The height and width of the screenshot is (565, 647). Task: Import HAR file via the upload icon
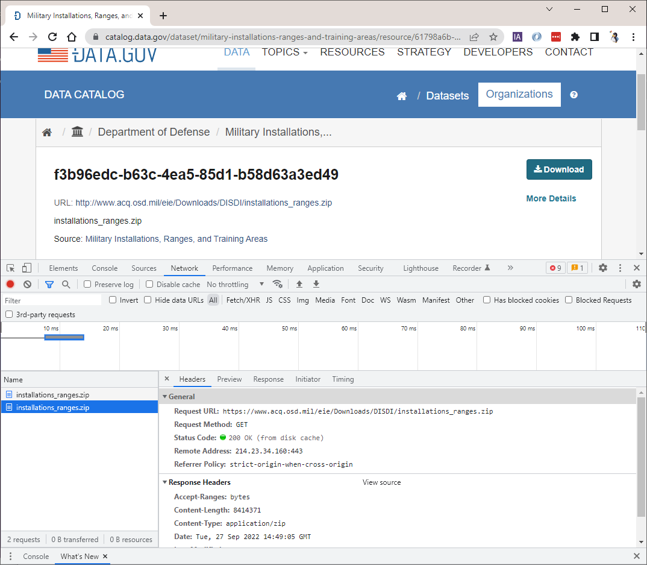(x=299, y=283)
